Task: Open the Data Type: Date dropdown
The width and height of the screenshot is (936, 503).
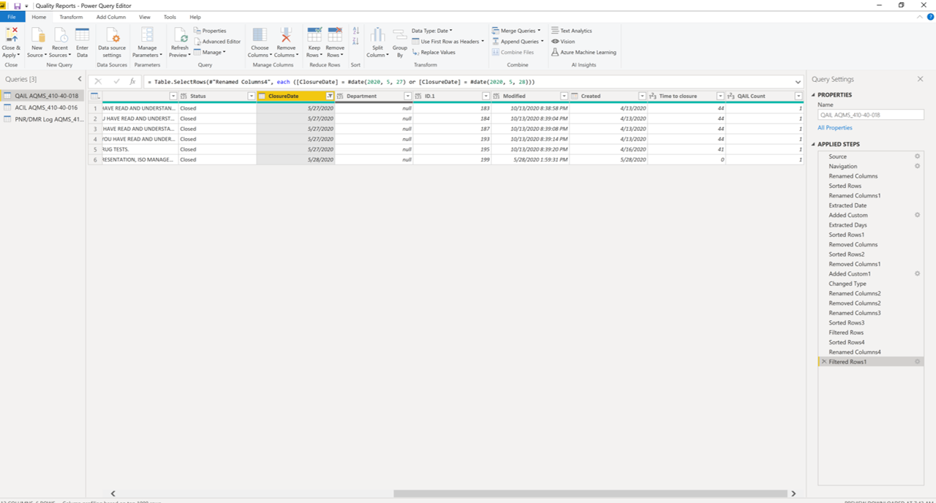Action: coord(431,31)
